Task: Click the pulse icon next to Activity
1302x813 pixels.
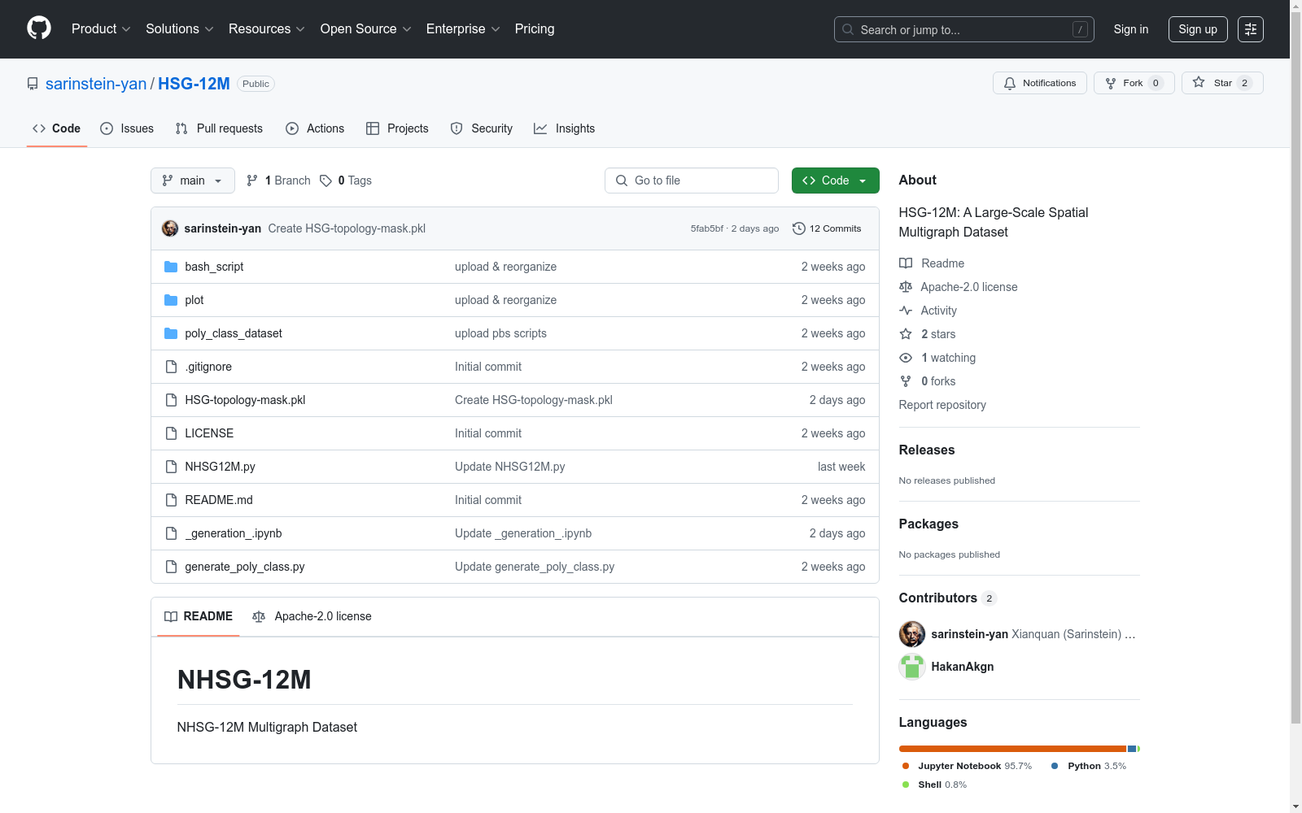Action: [906, 311]
